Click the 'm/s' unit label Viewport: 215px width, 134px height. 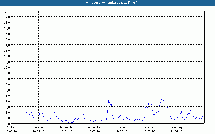8,12
